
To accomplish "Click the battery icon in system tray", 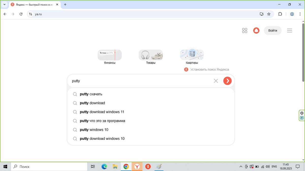I will (257, 167).
